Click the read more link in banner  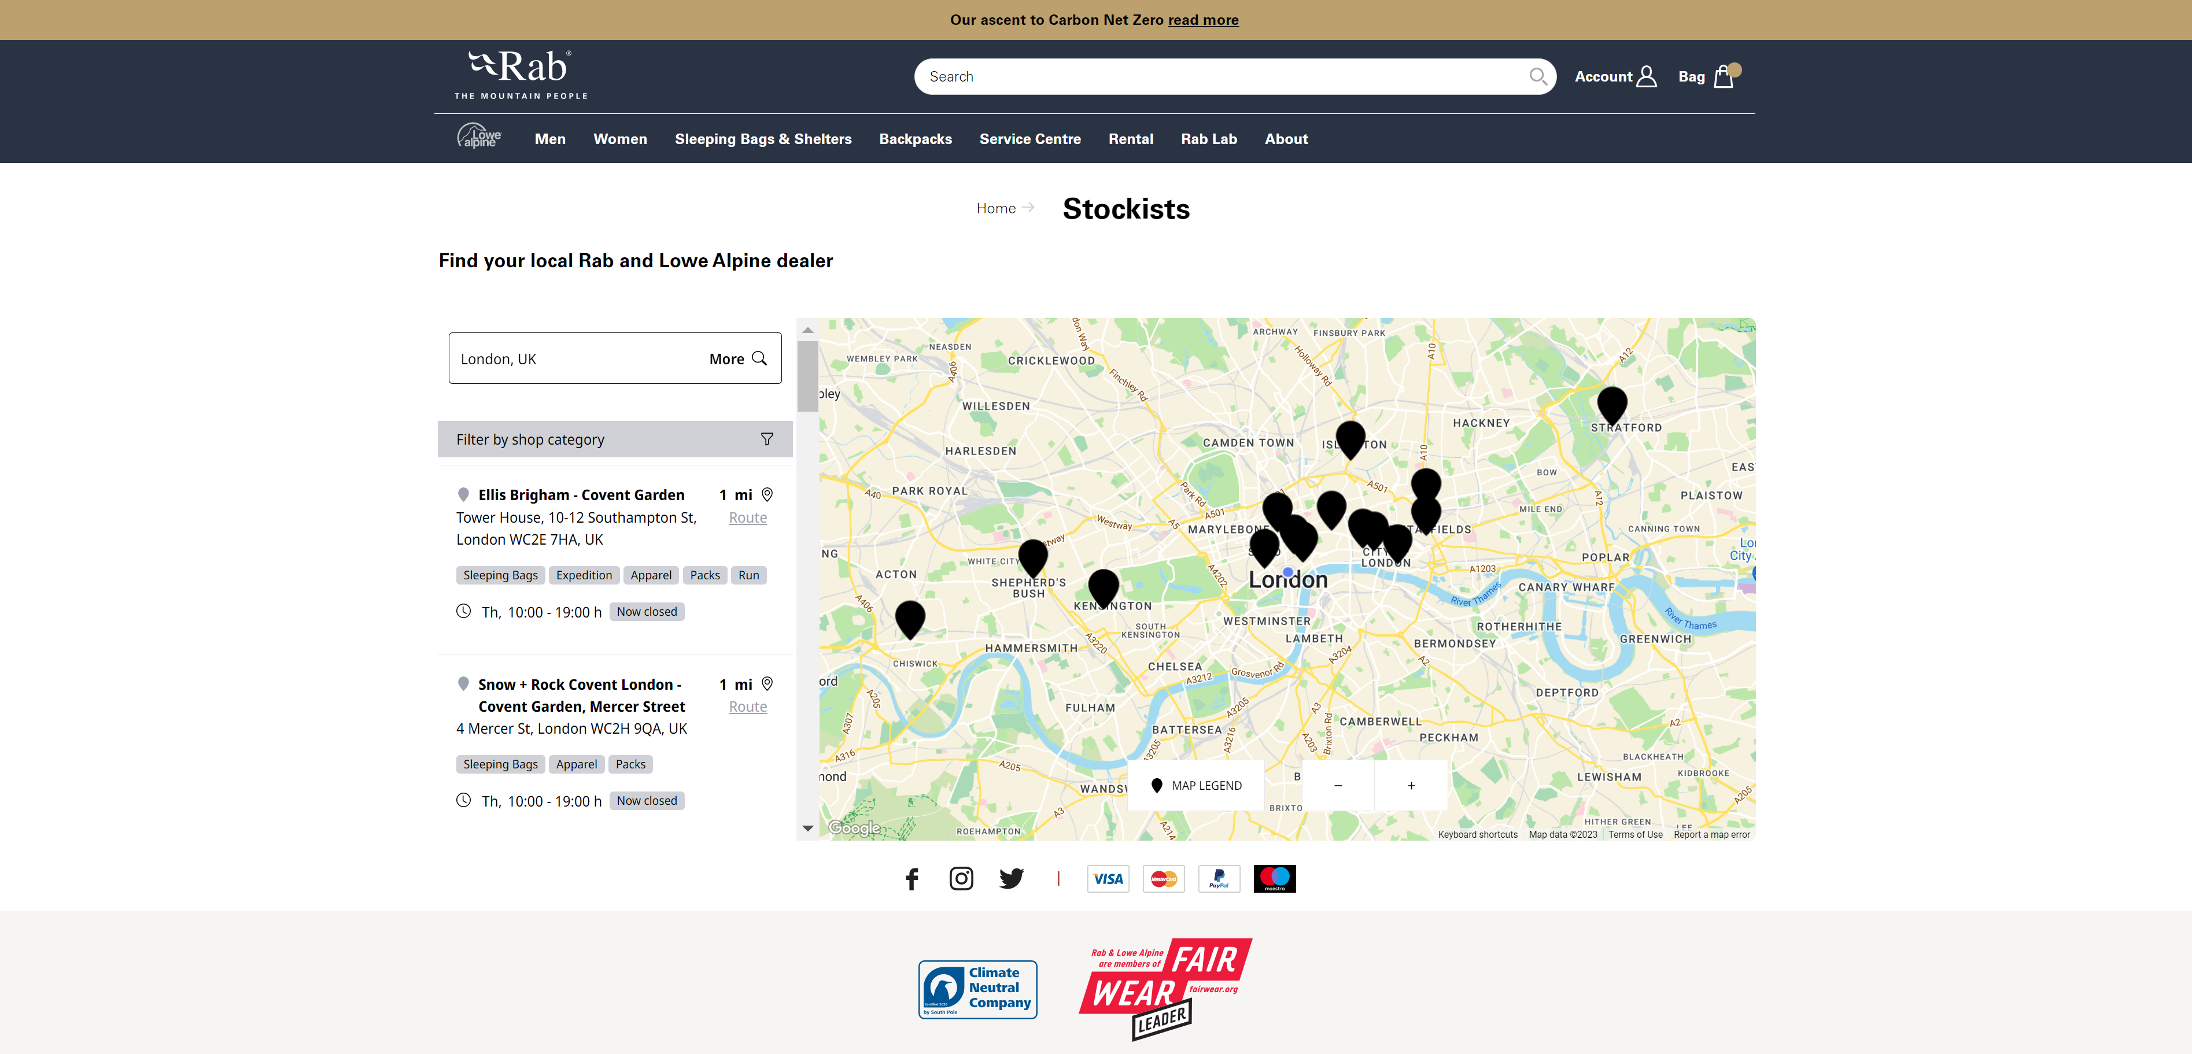point(1202,20)
